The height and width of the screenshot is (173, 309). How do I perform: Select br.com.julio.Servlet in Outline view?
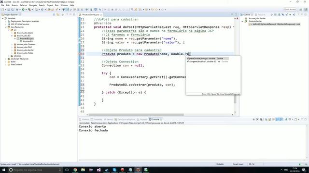coord(255,18)
